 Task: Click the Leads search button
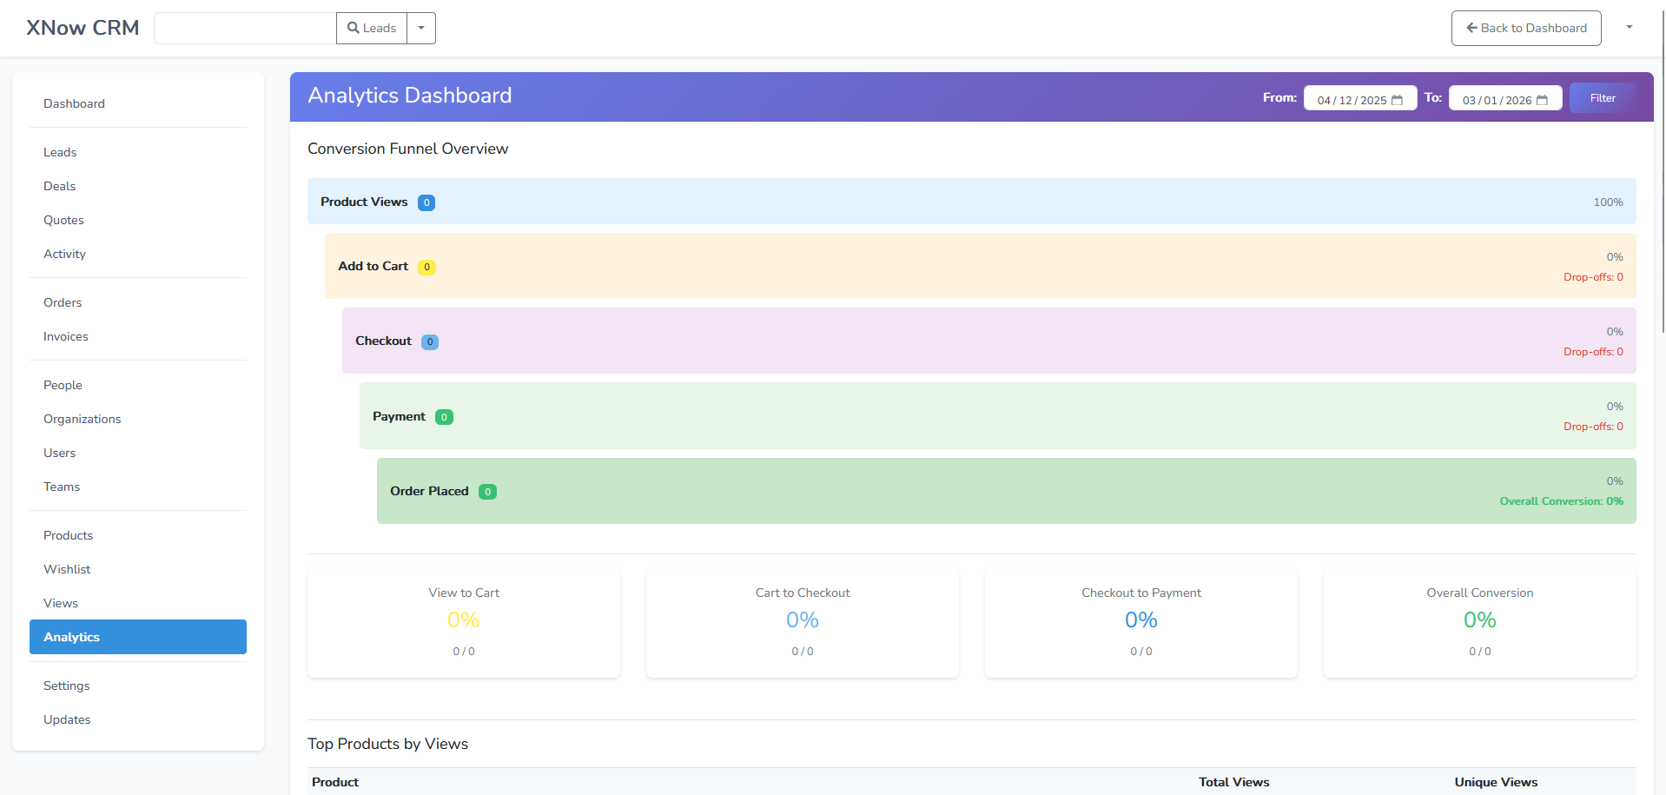372,28
